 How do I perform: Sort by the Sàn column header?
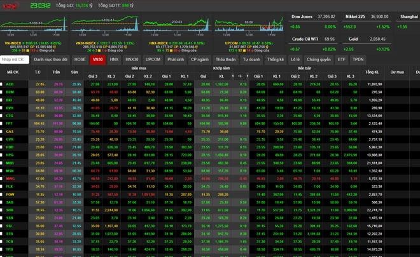tap(74, 73)
